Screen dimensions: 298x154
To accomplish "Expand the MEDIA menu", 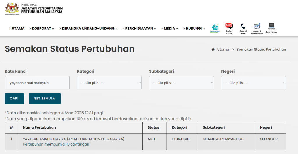I will point(169,29).
